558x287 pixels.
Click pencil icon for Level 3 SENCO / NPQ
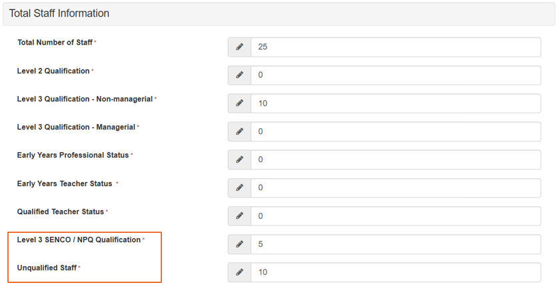[239, 244]
